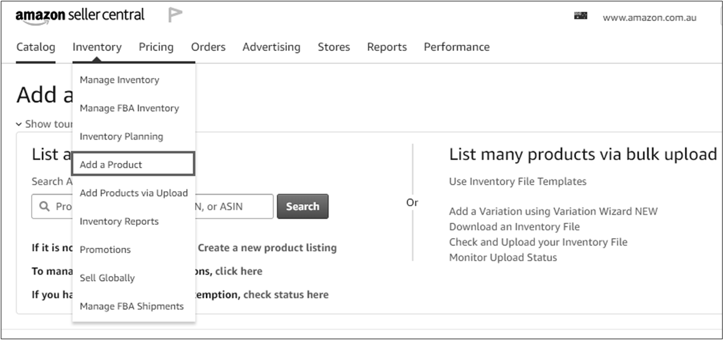This screenshot has height=340, width=723.
Task: Click the Monitor Upload Status link
Action: click(502, 257)
